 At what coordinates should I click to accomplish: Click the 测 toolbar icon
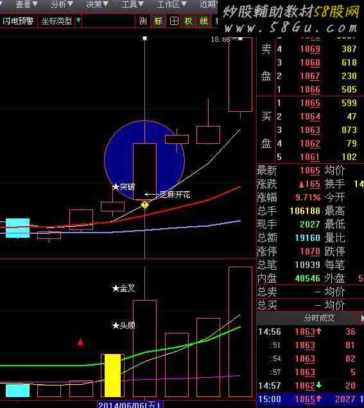click(x=143, y=21)
